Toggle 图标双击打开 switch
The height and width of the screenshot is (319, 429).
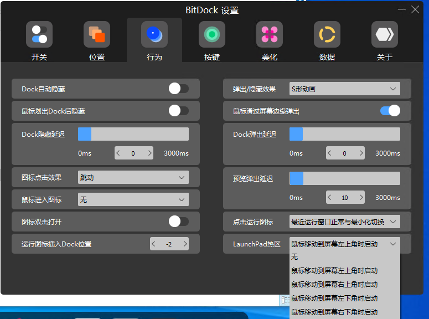coord(179,221)
